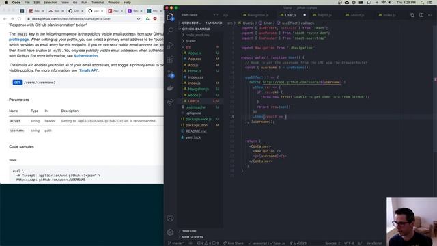Change UTF-8 encoding in status bar
The image size is (437, 246).
(349, 243)
